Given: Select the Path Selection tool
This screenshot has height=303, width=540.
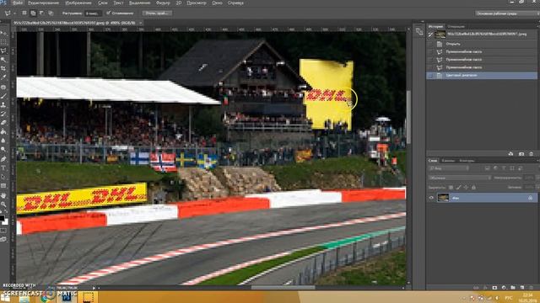Looking at the screenshot, I should point(3,177).
